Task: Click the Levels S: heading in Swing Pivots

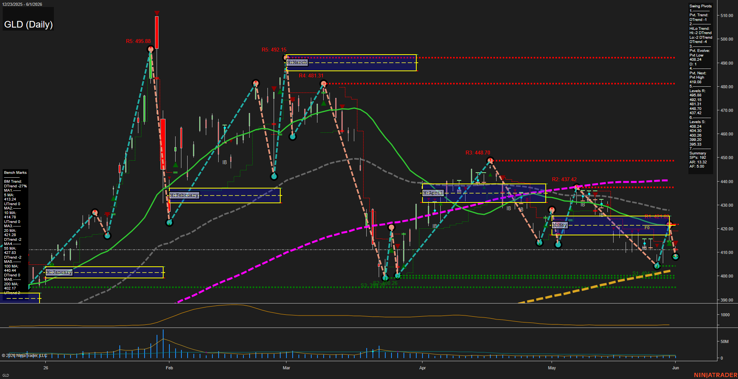Action: [x=697, y=122]
